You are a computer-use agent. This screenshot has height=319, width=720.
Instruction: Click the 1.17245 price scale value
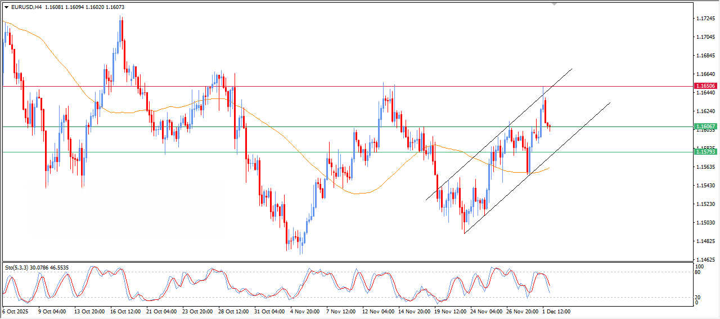click(705, 19)
